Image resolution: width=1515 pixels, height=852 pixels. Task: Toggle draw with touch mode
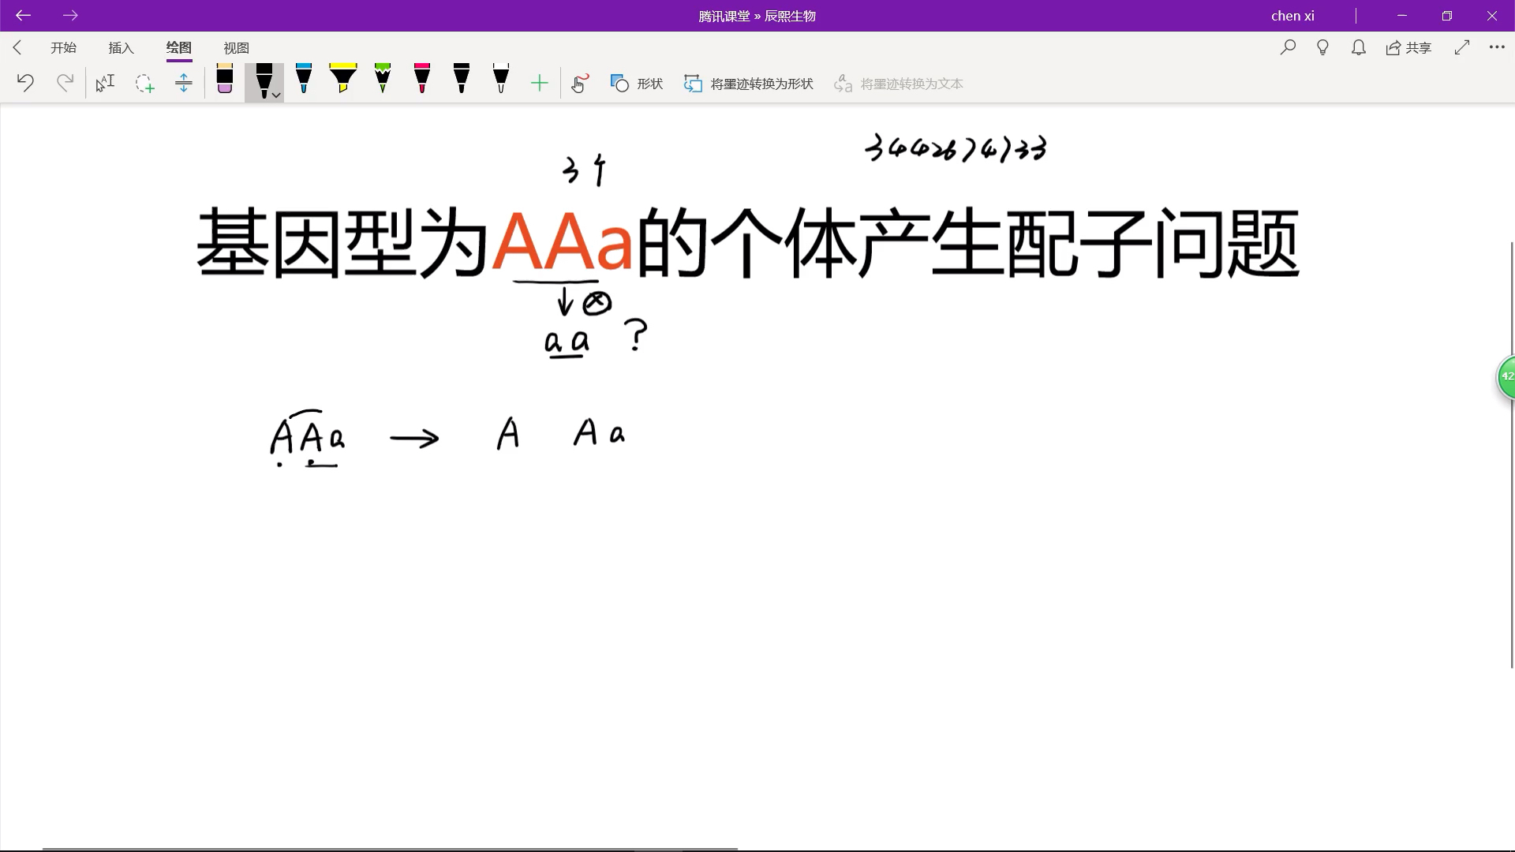pos(580,83)
